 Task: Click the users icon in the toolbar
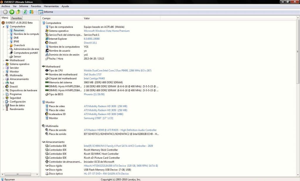pos(31,12)
